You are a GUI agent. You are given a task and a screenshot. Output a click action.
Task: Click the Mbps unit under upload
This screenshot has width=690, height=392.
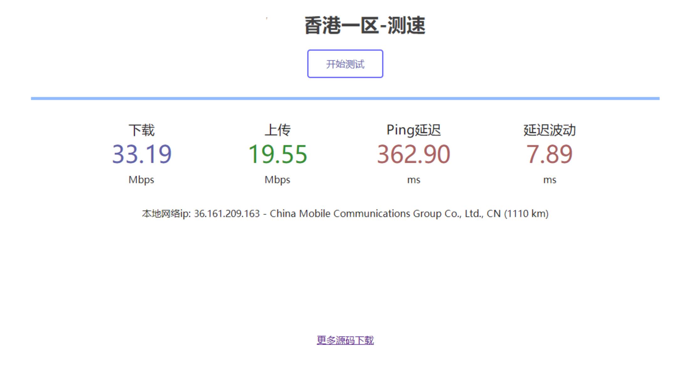278,179
